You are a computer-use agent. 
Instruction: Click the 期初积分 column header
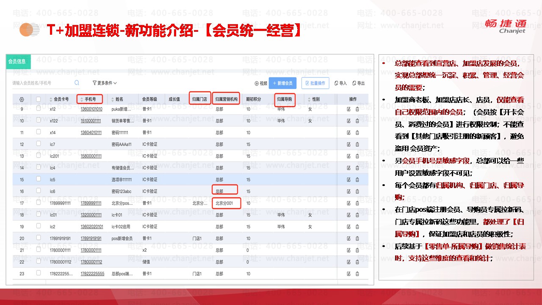[254, 100]
